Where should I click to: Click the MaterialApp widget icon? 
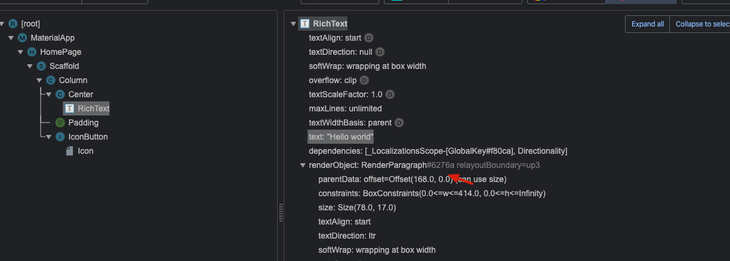click(x=22, y=38)
